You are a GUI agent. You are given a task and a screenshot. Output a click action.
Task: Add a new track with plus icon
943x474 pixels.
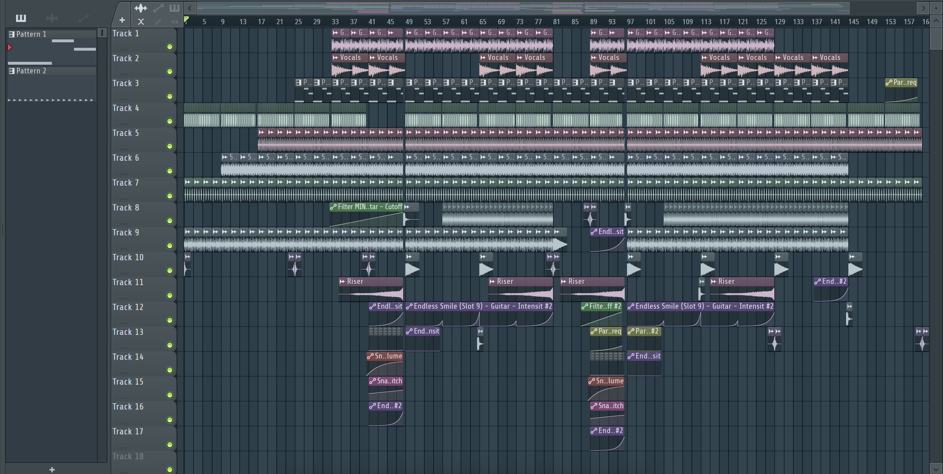122,20
